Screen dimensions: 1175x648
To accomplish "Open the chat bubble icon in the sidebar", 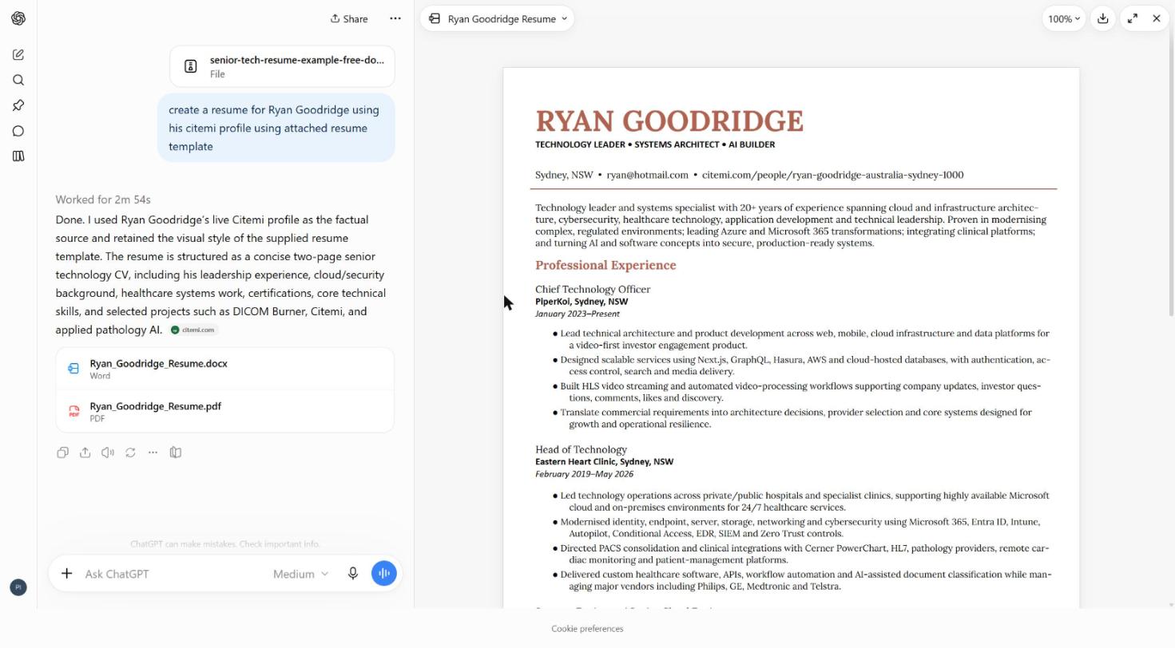I will tap(18, 131).
